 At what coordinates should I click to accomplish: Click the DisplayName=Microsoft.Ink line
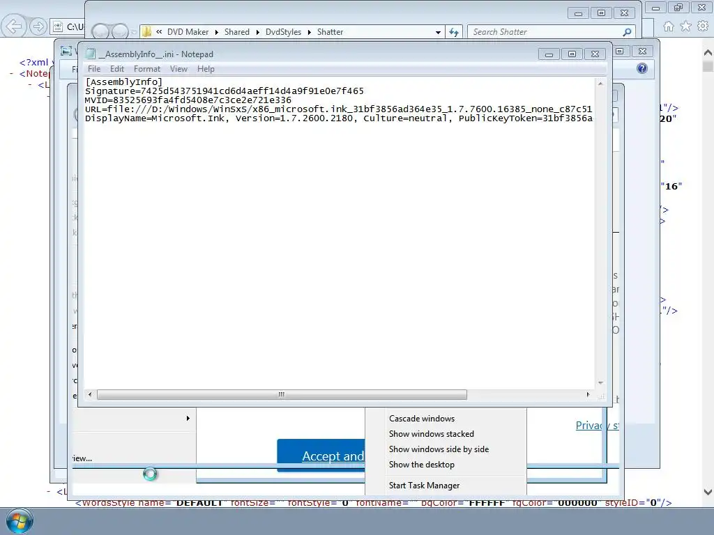pos(338,118)
